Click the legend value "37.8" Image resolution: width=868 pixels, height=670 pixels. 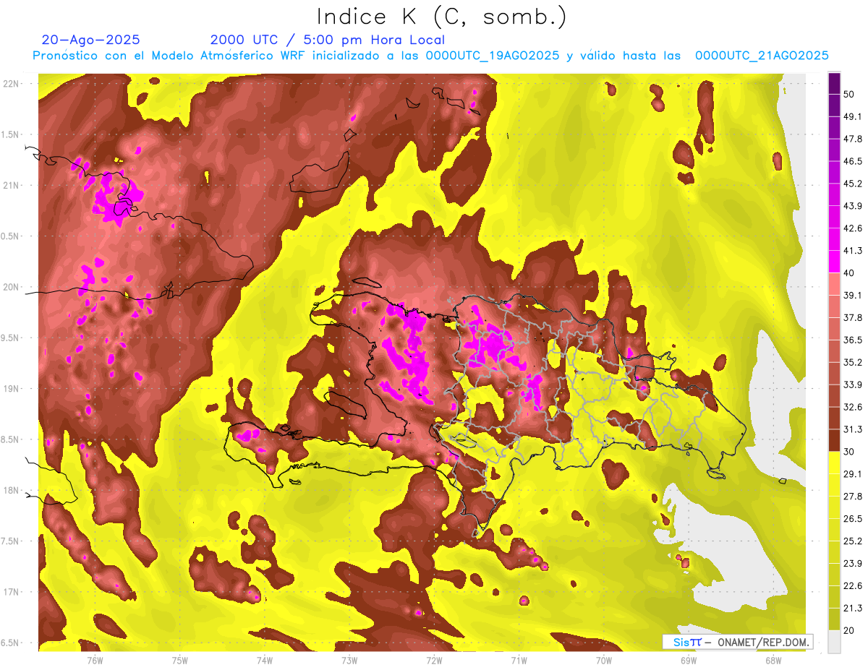point(853,318)
